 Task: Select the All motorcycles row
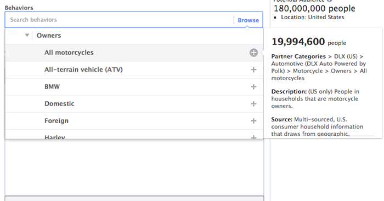pos(134,53)
